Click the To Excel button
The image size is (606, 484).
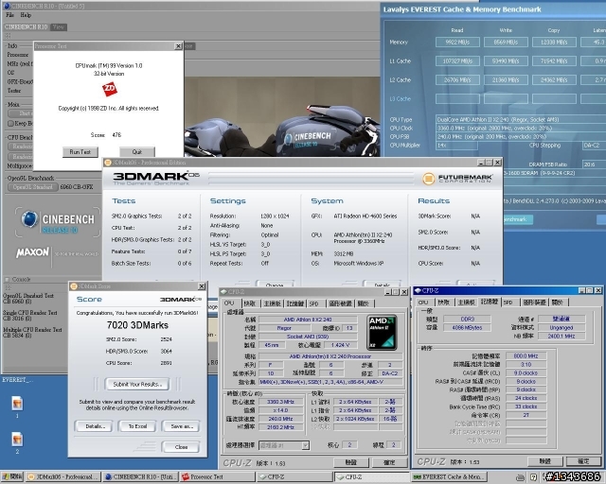(137, 426)
